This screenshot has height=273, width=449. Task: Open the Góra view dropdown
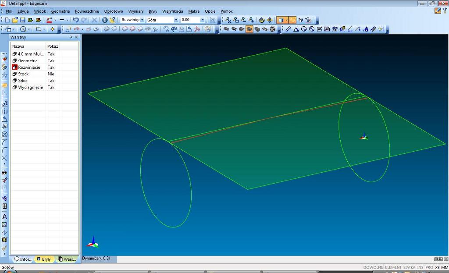[x=176, y=20]
